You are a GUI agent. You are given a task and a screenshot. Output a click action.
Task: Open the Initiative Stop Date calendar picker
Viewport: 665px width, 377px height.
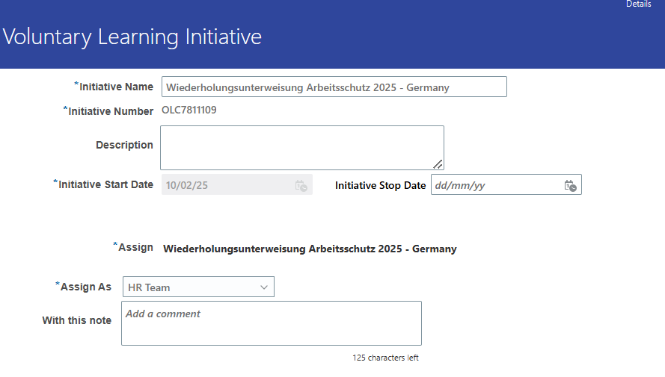[571, 185]
